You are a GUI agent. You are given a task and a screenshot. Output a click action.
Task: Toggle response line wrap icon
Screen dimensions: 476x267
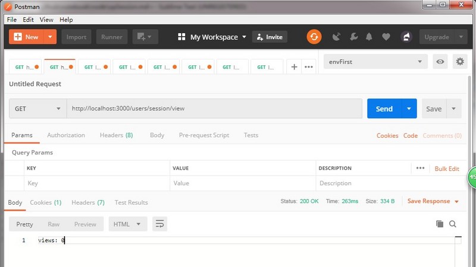[x=159, y=224]
